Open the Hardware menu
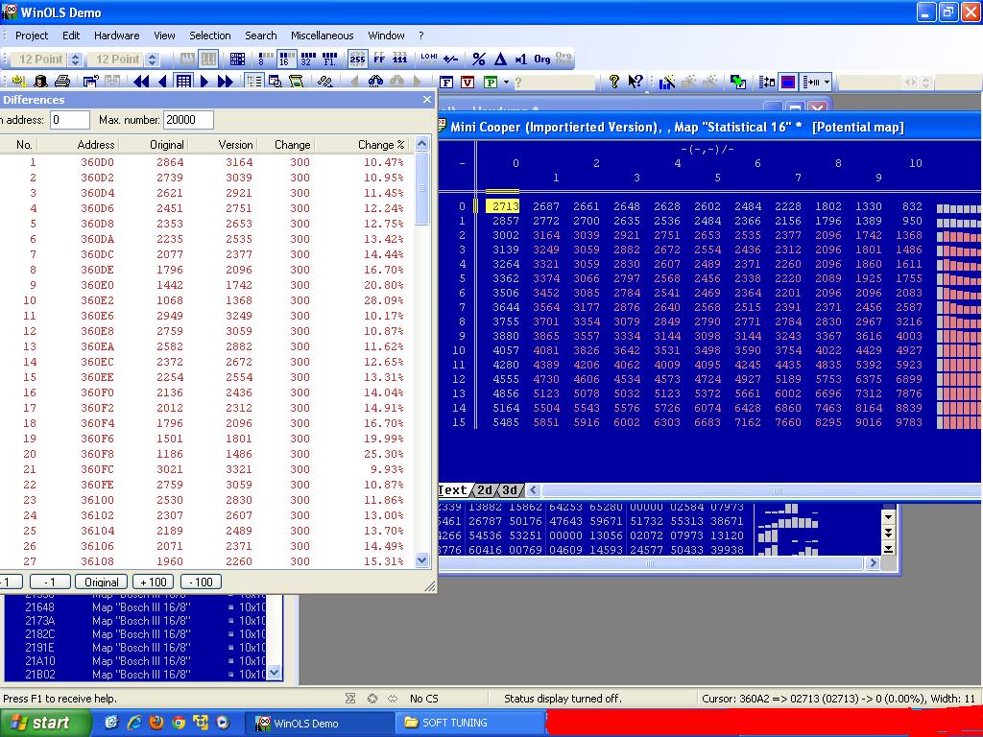This screenshot has width=983, height=737. pos(116,36)
